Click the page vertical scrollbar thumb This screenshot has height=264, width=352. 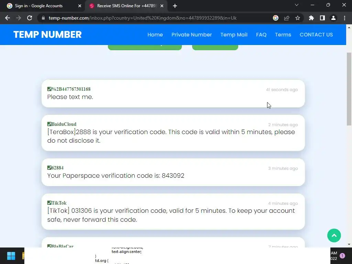point(349,89)
